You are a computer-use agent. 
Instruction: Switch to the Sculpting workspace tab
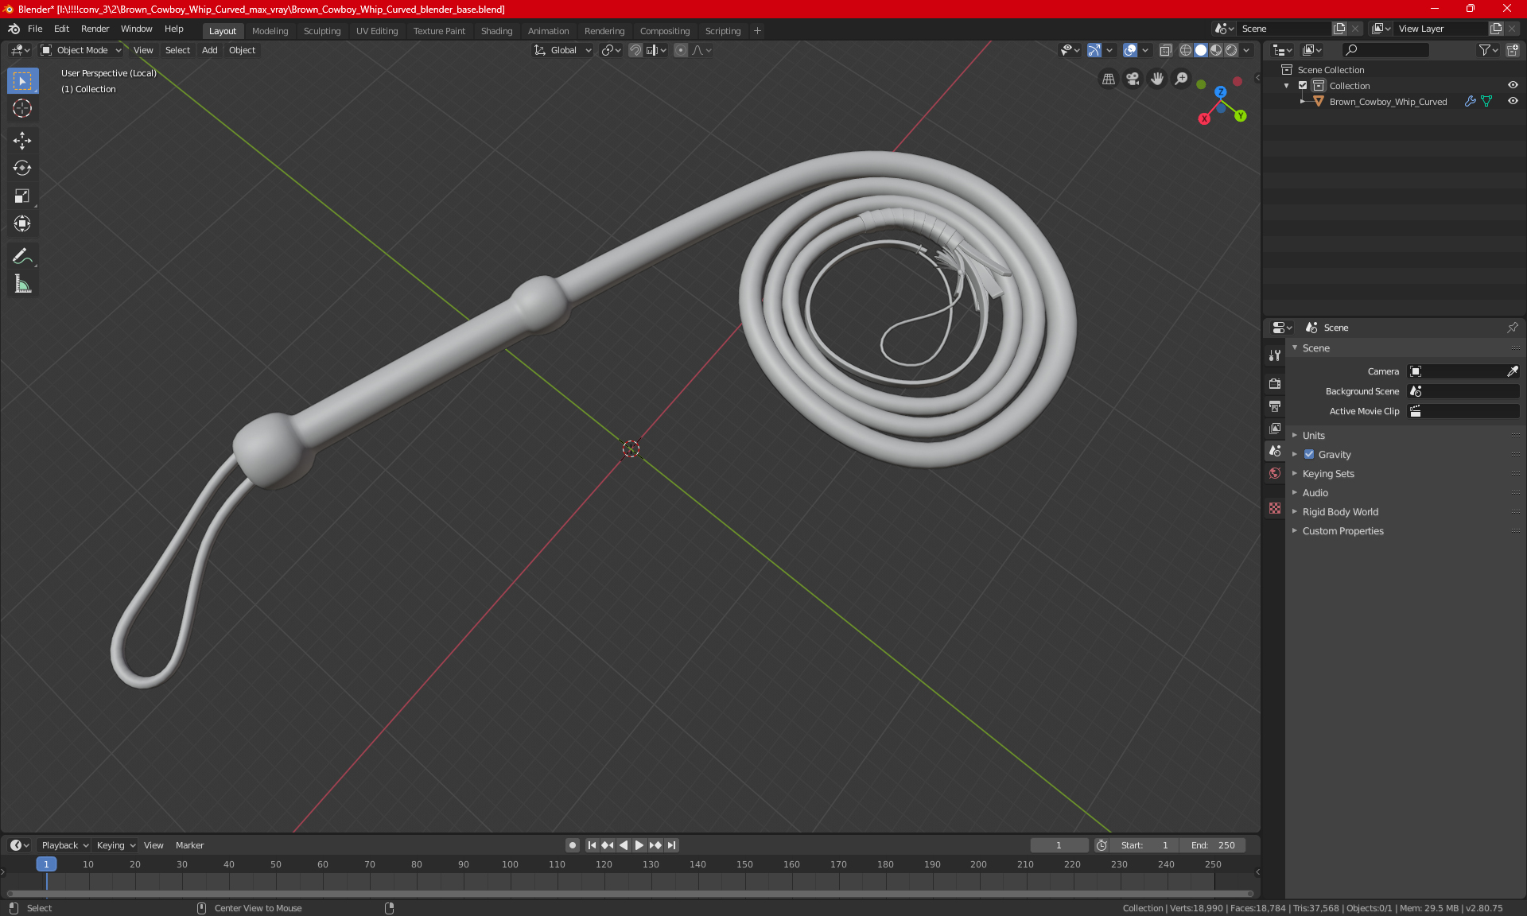321,31
